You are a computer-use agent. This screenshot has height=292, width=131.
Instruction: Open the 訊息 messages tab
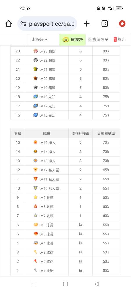pos(120,40)
